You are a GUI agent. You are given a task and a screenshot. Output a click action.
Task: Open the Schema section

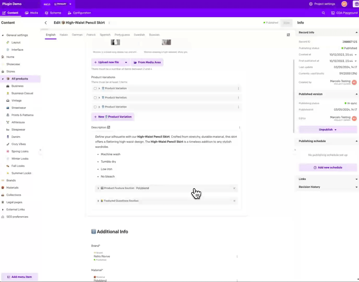[53, 13]
